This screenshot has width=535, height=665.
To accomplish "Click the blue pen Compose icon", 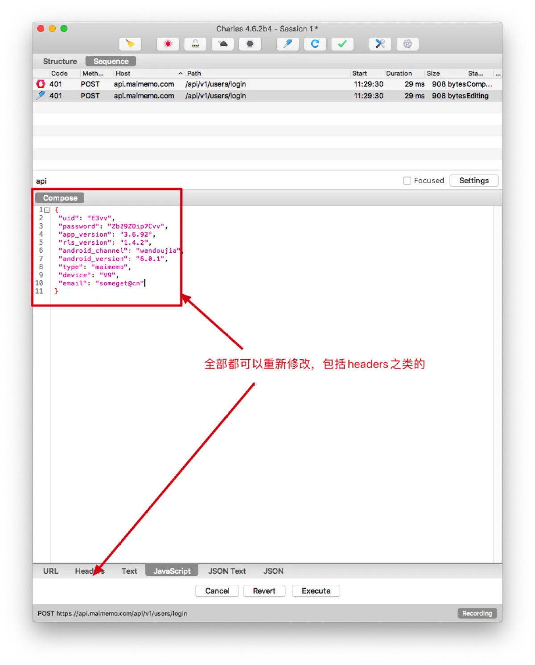I will pos(288,44).
